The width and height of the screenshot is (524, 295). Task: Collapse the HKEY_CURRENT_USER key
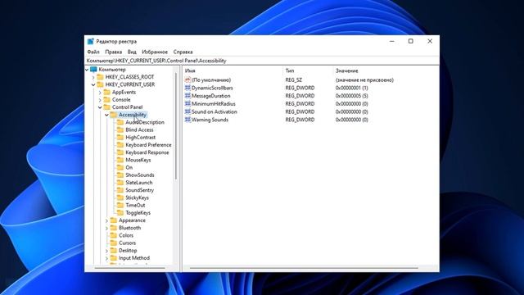(93, 84)
